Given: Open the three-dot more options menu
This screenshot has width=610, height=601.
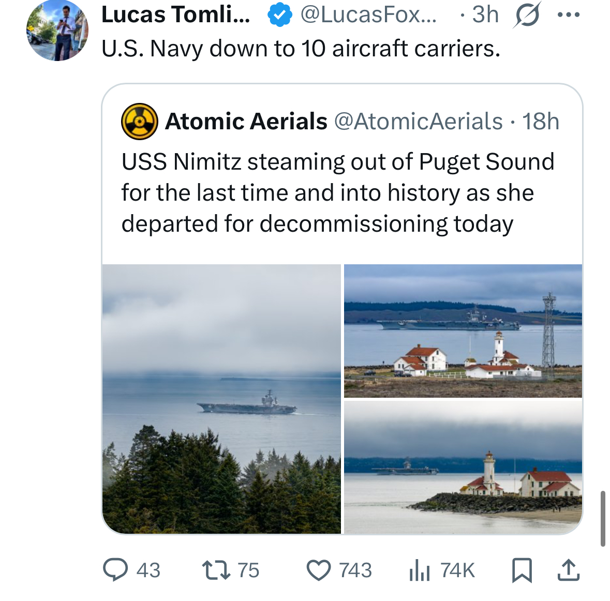Looking at the screenshot, I should point(569,15).
